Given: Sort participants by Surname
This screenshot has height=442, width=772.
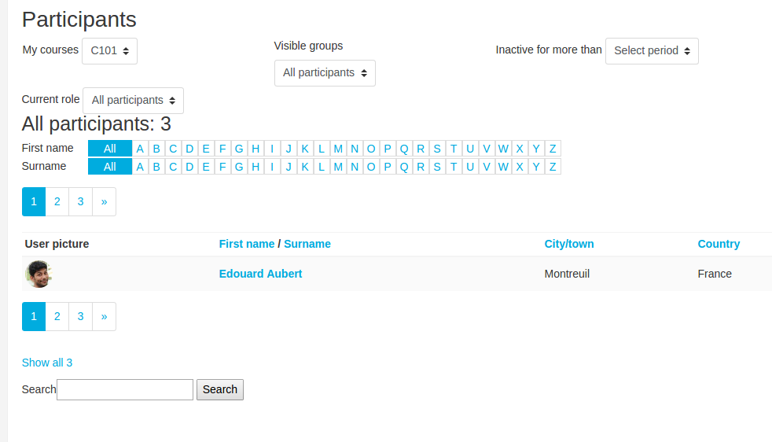Looking at the screenshot, I should [x=307, y=244].
